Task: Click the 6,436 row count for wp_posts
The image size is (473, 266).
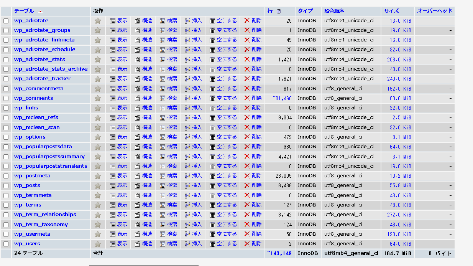Action: (x=285, y=185)
